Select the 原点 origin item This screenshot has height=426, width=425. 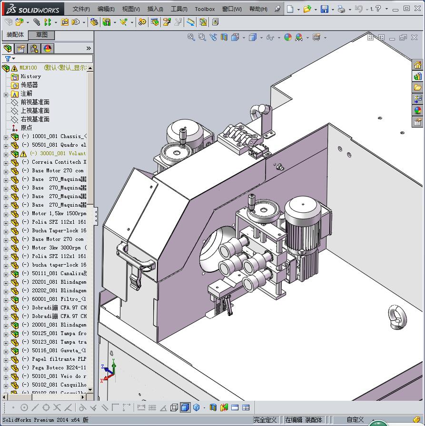point(26,128)
